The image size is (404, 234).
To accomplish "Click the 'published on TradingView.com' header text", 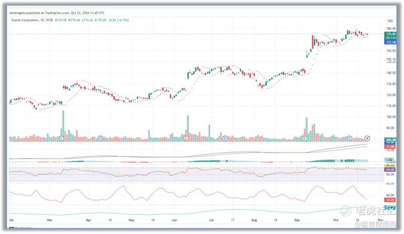I will coord(48,13).
